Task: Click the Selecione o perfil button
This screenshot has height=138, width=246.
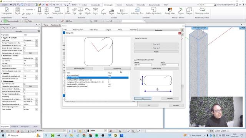Action: click(x=79, y=69)
